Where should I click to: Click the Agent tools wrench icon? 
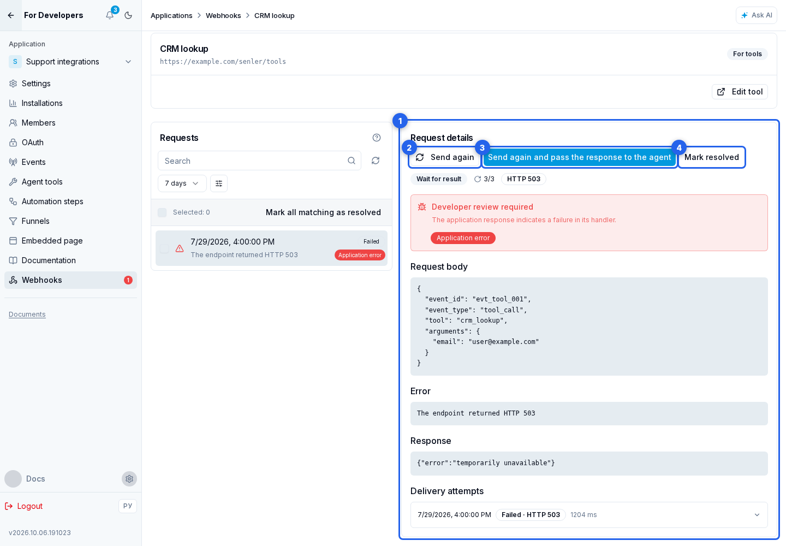tap(13, 182)
